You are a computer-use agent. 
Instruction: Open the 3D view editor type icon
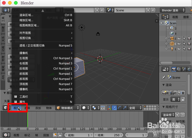click(7, 108)
